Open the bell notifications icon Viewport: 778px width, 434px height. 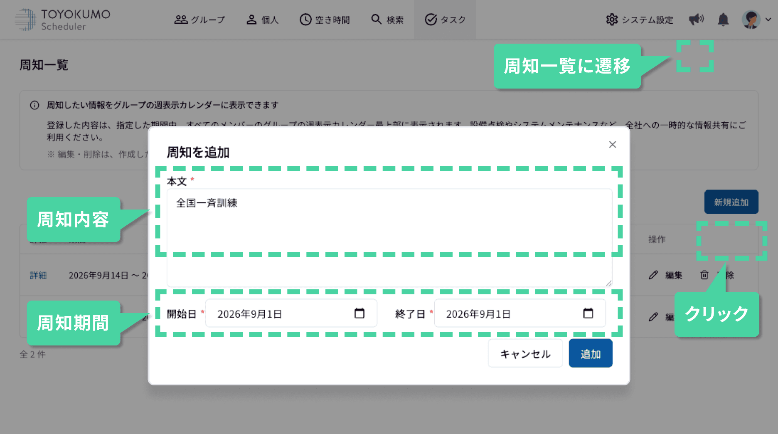point(723,20)
